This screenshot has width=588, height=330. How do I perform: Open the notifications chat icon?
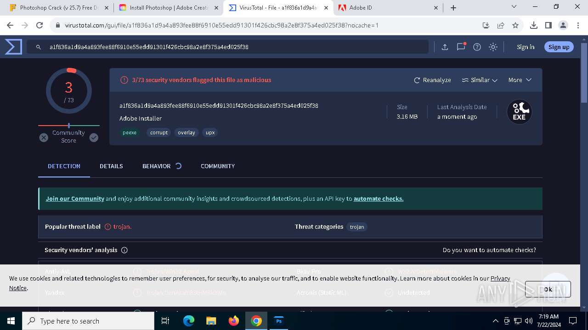(x=461, y=47)
